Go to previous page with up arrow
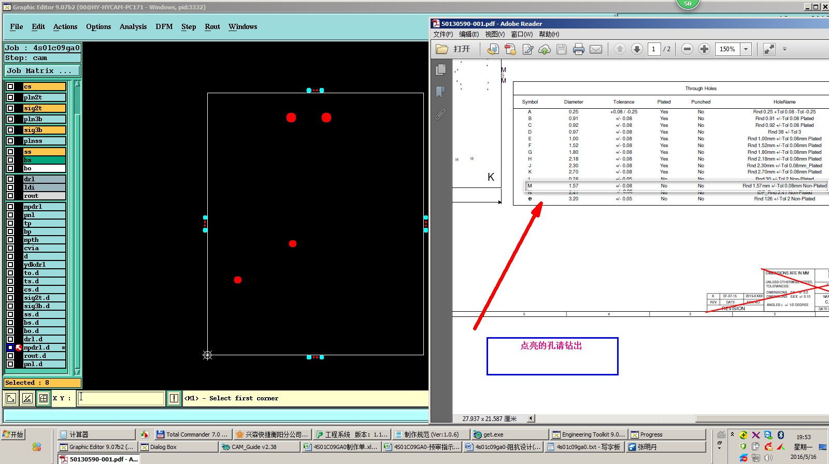This screenshot has width=829, height=464. click(620, 49)
